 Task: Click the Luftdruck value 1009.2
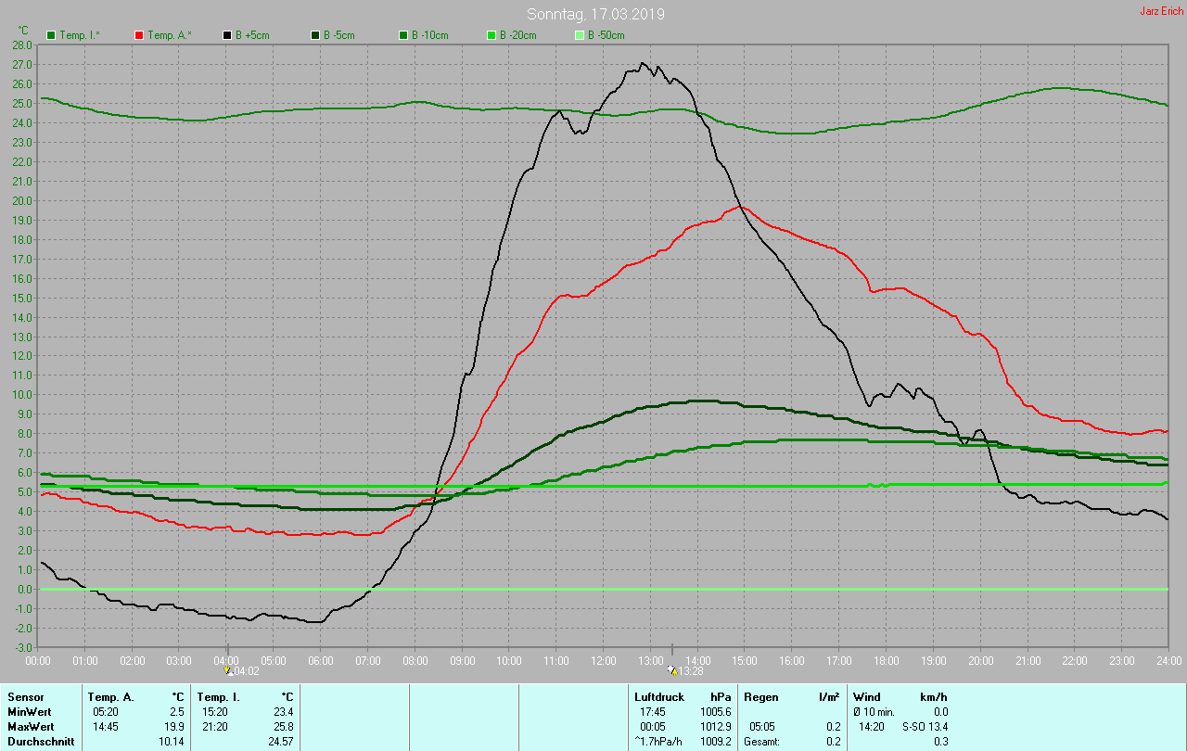pos(715,741)
